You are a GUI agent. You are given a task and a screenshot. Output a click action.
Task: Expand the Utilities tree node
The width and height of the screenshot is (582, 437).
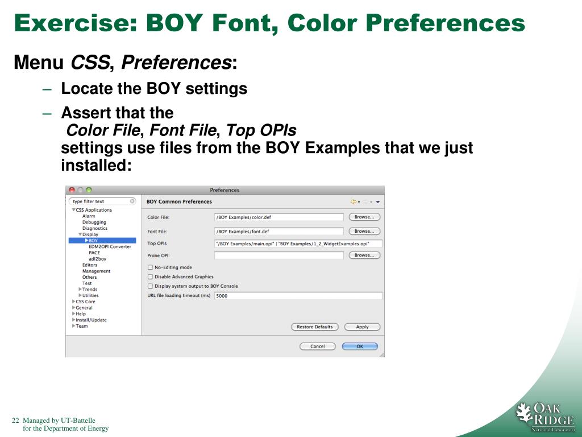click(x=80, y=295)
